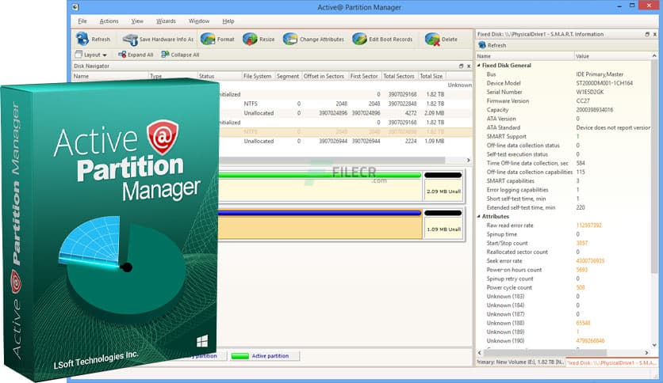This screenshot has height=383, width=663.
Task: Click Refresh icon in S.M.A.R.T. panel
Action: tap(481, 45)
